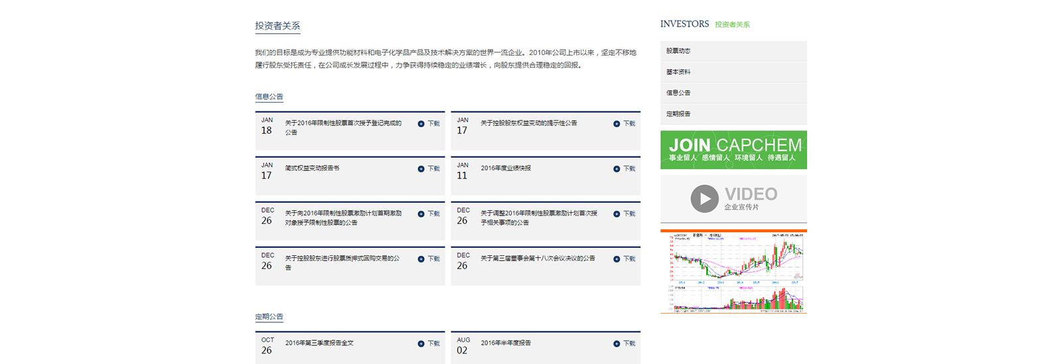1062x364 pixels.
Task: Click download icon for 关于第三届董事会第十八次会议决议的公告
Action: tap(617, 259)
